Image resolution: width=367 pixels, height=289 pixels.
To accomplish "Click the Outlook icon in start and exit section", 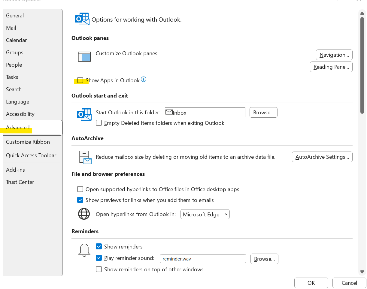I will (84, 114).
